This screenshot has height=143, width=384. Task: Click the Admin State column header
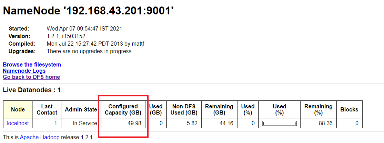pyautogui.click(x=81, y=109)
